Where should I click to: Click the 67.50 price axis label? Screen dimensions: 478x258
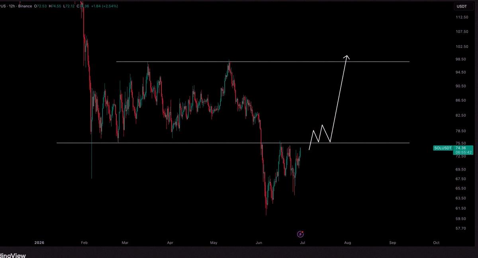click(460, 179)
